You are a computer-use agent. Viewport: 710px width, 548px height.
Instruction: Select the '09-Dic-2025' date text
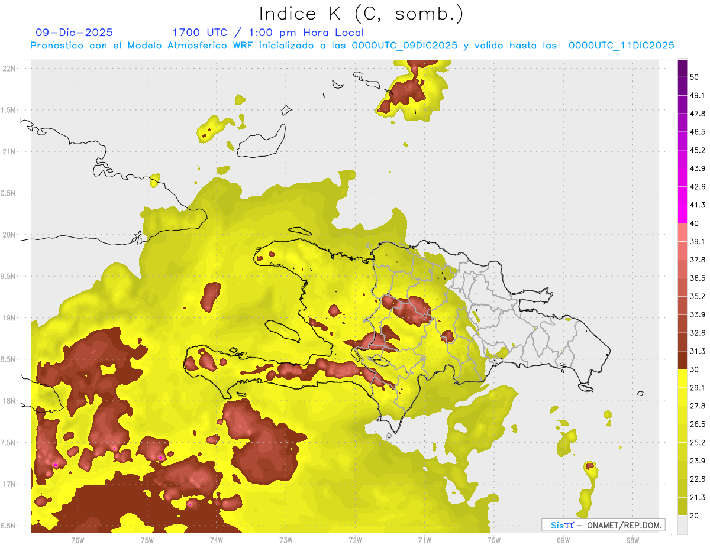click(x=75, y=33)
